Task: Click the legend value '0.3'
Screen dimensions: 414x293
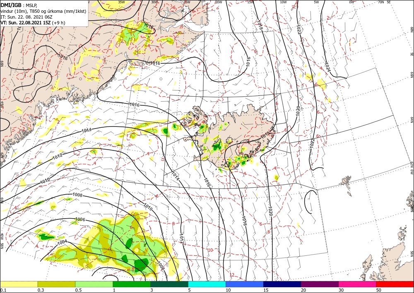Action: coord(41,290)
